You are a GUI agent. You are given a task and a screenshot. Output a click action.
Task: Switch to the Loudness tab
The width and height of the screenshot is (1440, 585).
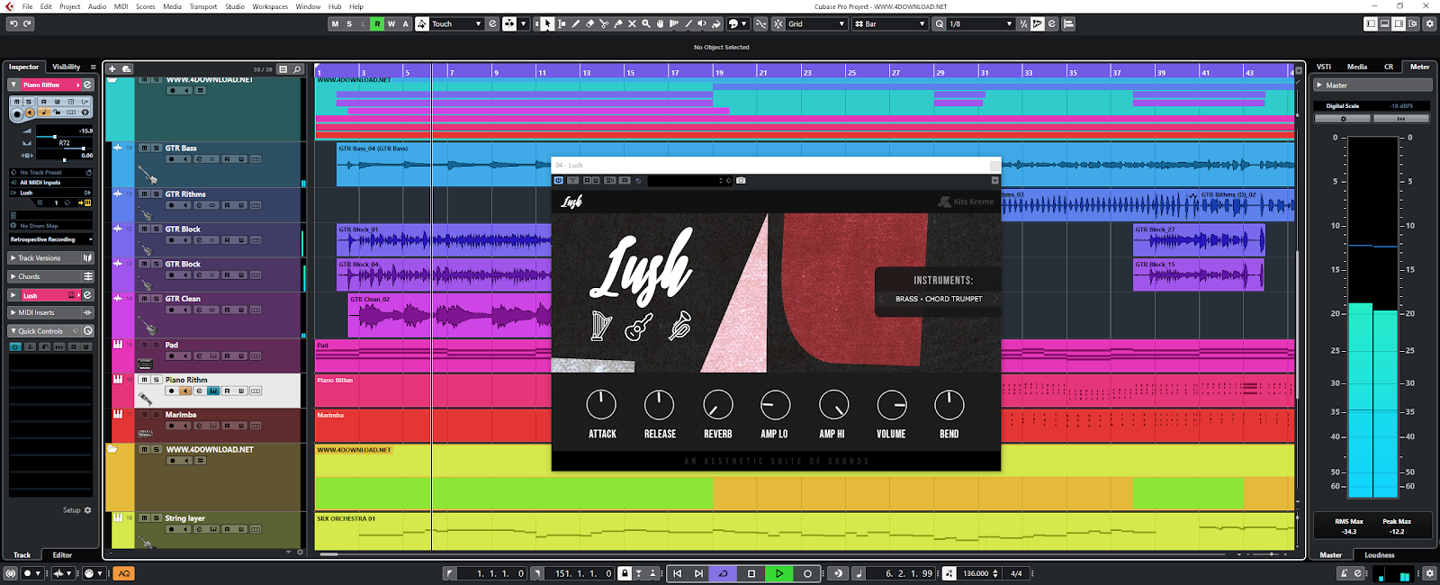[x=1379, y=555]
